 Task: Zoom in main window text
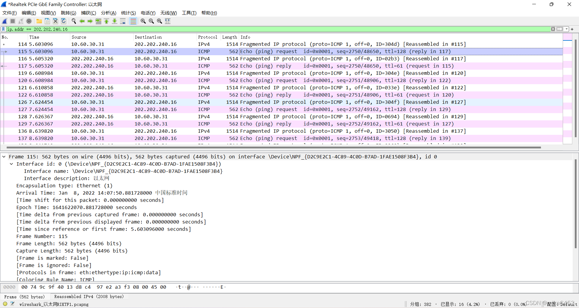pyautogui.click(x=143, y=21)
